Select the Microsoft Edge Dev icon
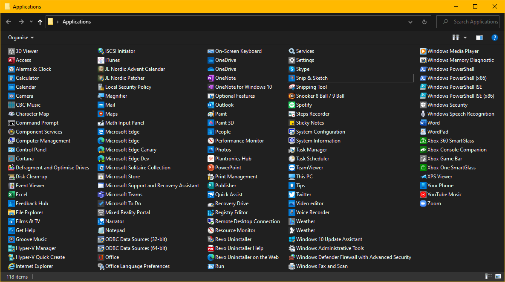This screenshot has width=505, height=282. point(101,159)
